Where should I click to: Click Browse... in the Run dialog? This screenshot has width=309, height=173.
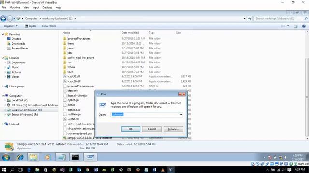coord(173,129)
